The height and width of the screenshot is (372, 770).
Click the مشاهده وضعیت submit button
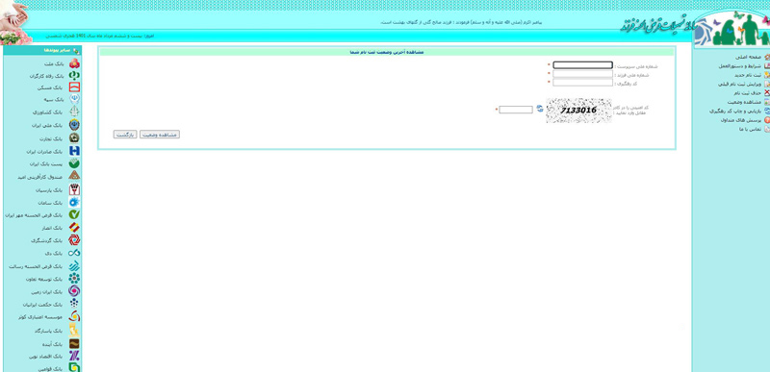(x=160, y=135)
